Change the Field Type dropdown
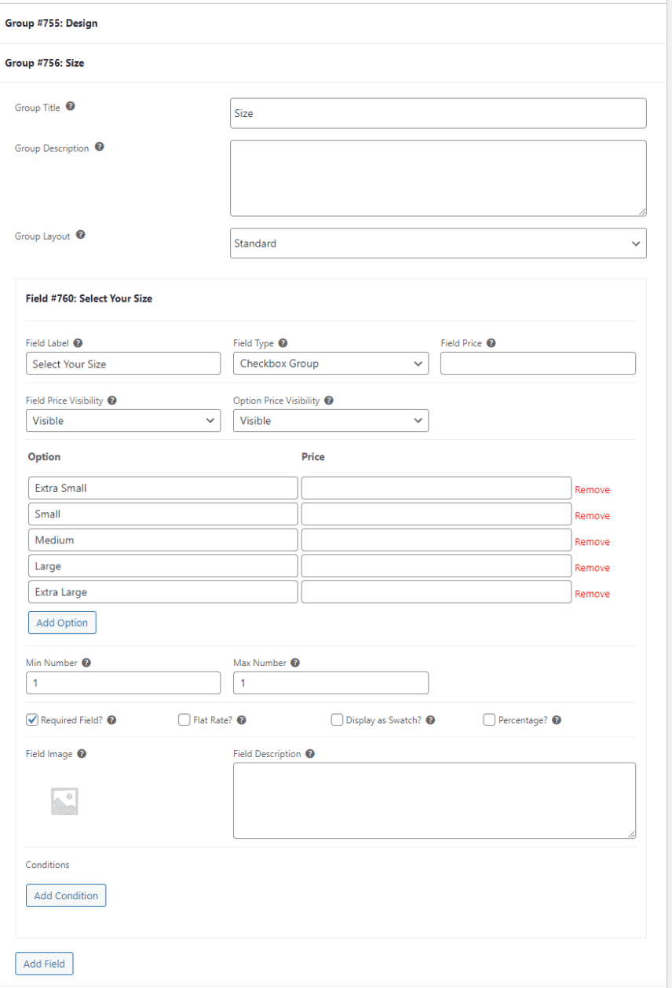672x988 pixels. 331,363
